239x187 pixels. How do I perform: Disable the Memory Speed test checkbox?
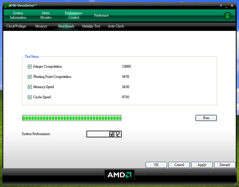pos(30,87)
